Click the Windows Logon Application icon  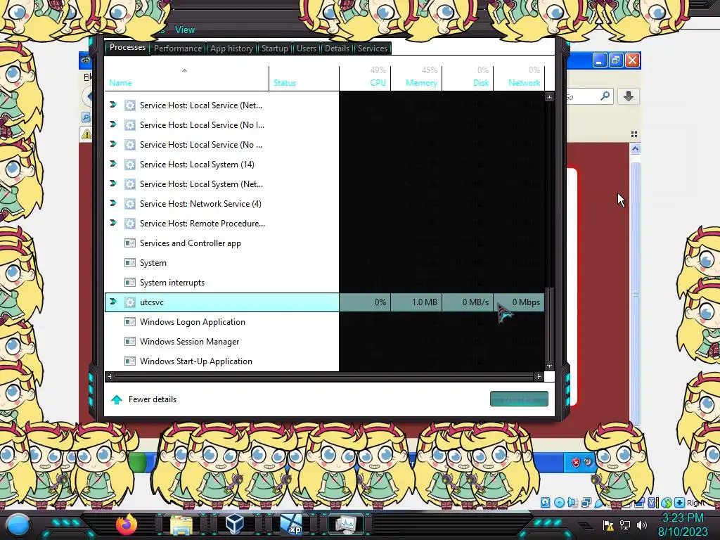pyautogui.click(x=130, y=322)
